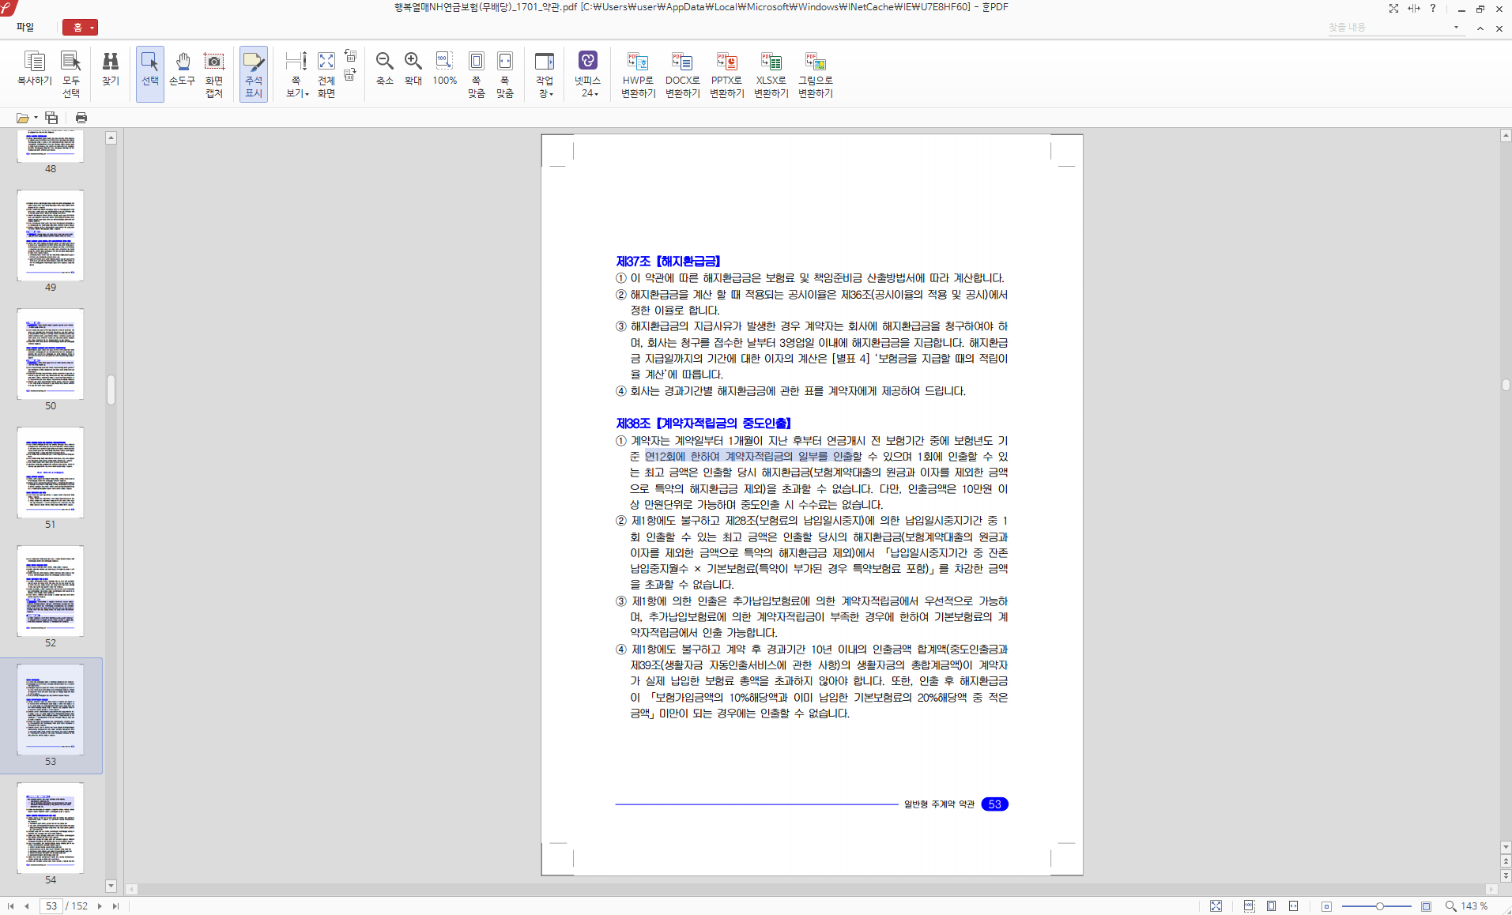Toggle the 선택 selection mode
1512x915 pixels.
pos(149,74)
